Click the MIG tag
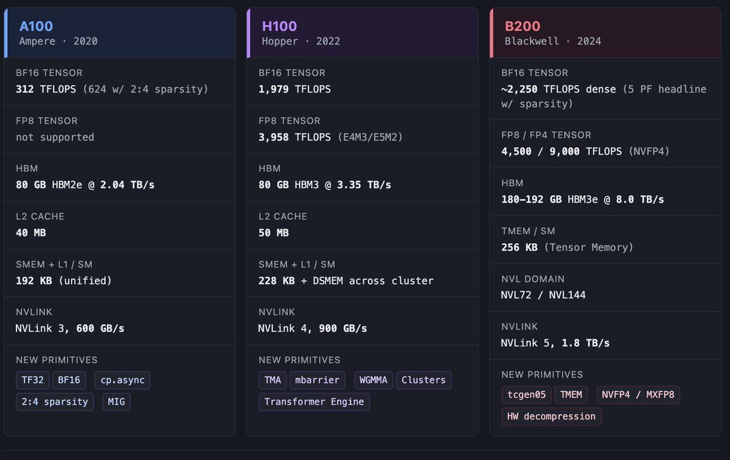Image resolution: width=730 pixels, height=460 pixels. (116, 402)
